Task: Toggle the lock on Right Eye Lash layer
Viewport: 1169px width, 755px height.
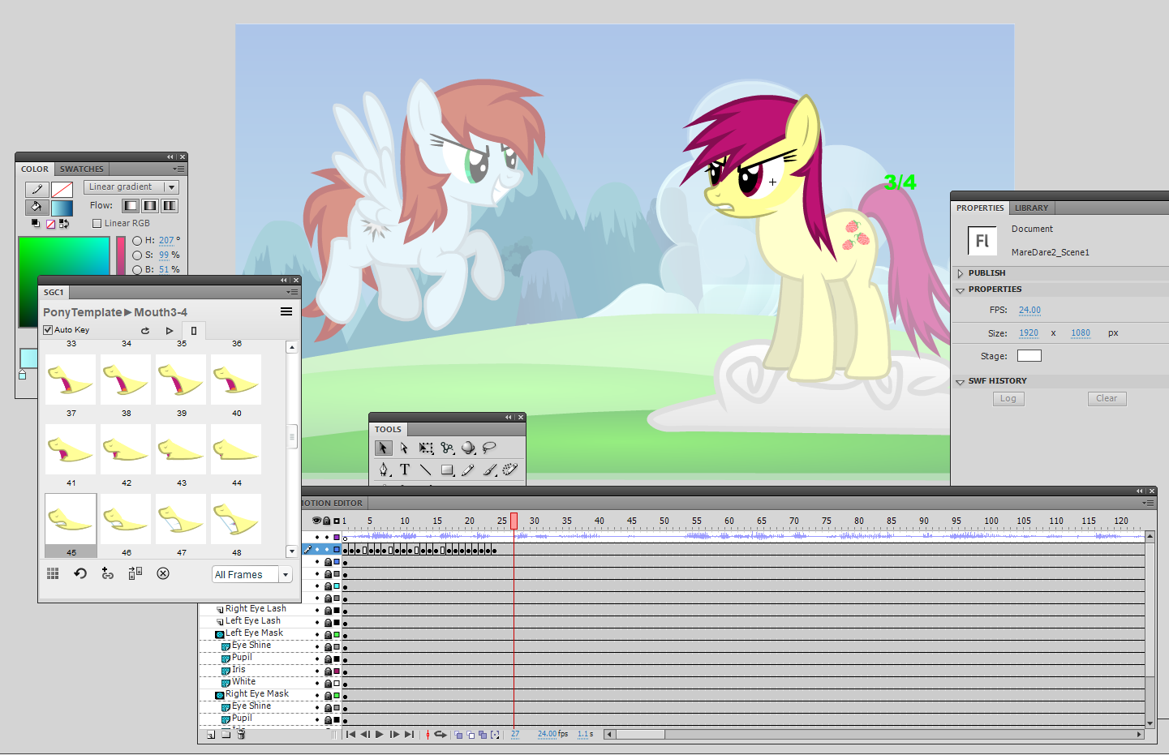Action: [328, 610]
